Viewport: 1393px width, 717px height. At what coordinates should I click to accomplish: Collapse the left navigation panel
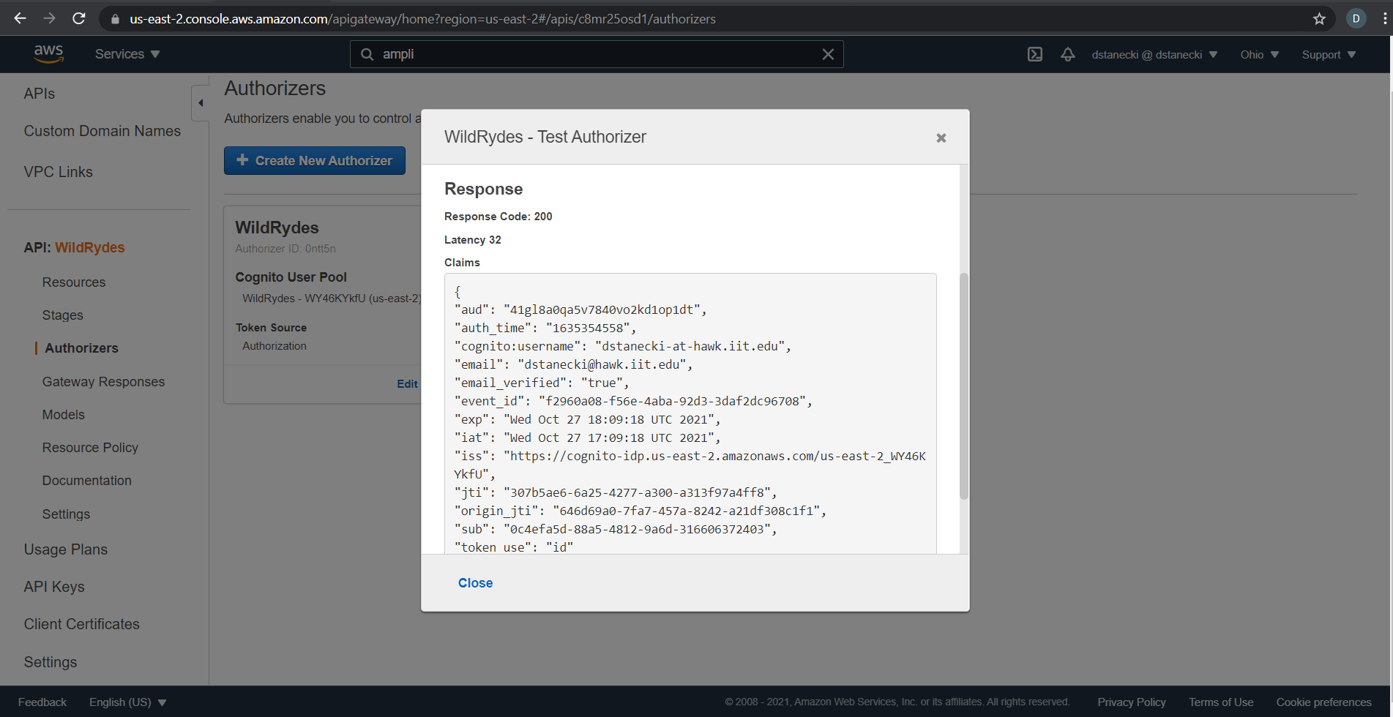click(x=200, y=103)
